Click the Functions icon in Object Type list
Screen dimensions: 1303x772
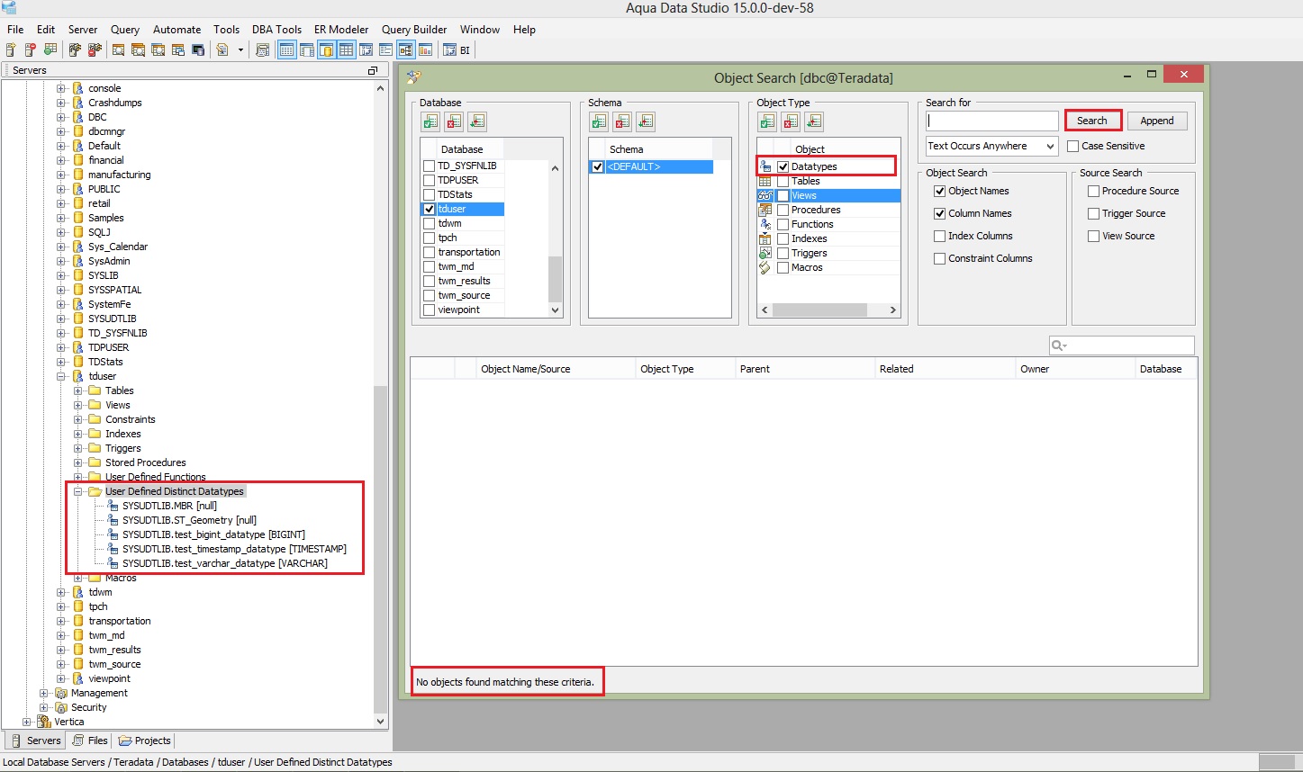click(765, 224)
